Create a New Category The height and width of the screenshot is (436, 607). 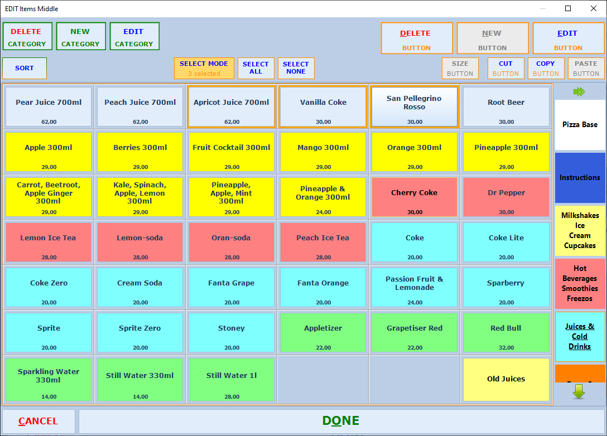coord(80,37)
